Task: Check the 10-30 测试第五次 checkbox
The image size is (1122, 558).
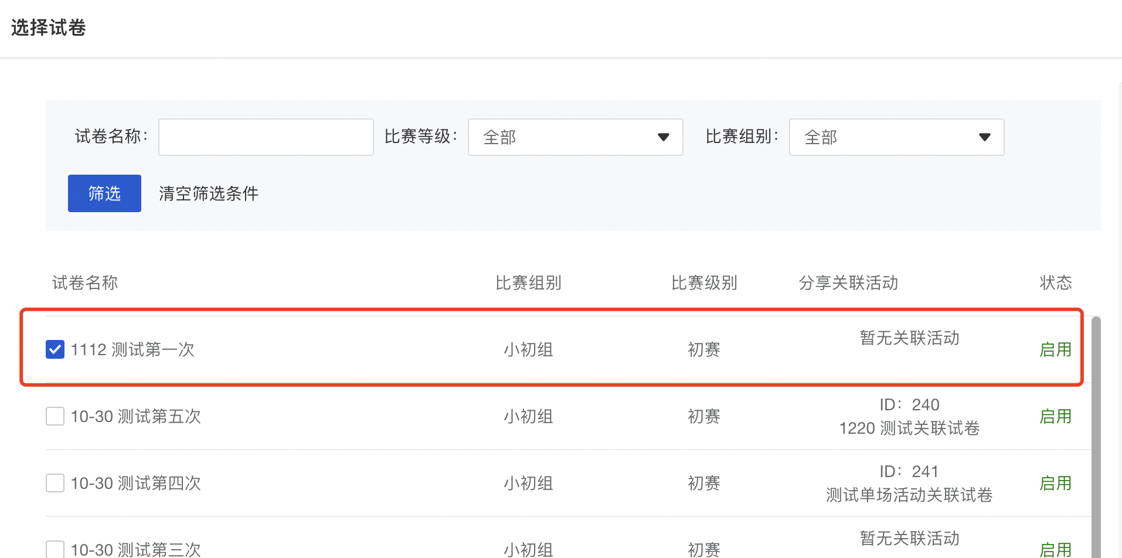Action: tap(55, 416)
